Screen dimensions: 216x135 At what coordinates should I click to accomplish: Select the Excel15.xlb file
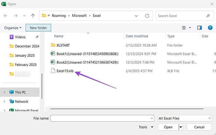65,71
